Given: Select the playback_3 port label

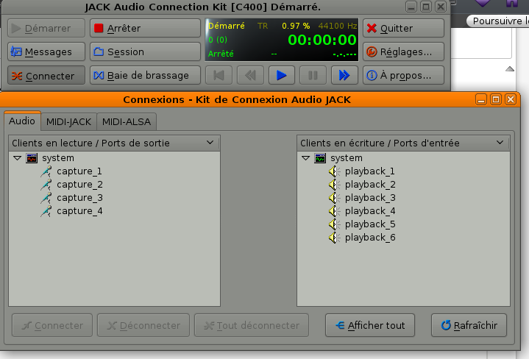Looking at the screenshot, I should click(x=370, y=198).
